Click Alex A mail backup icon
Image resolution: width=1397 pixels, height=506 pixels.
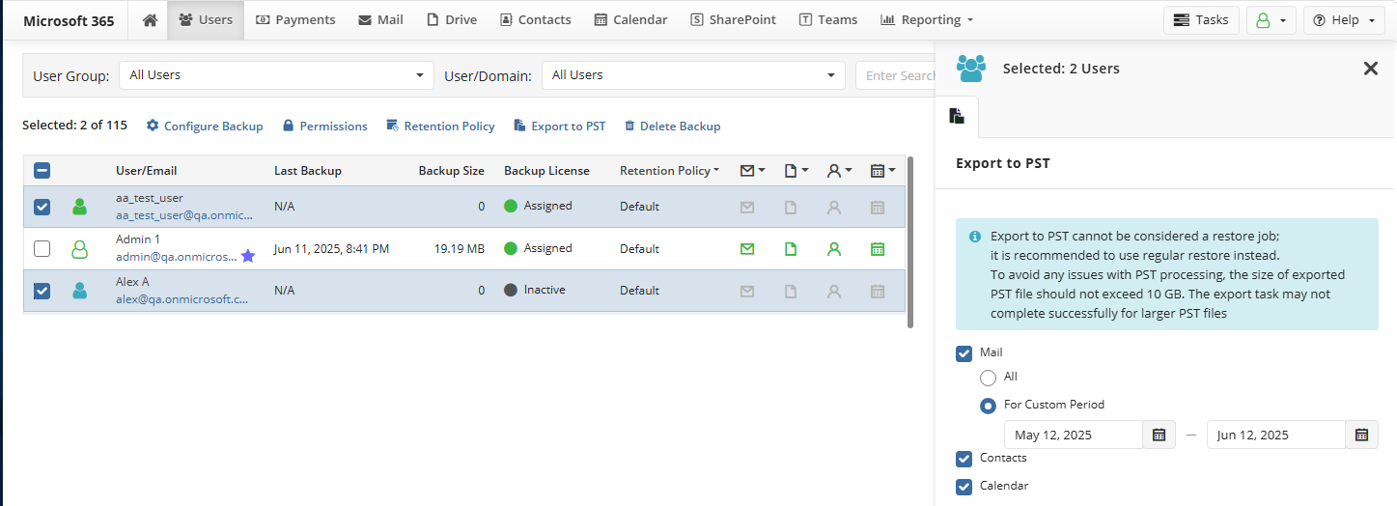[x=747, y=291]
